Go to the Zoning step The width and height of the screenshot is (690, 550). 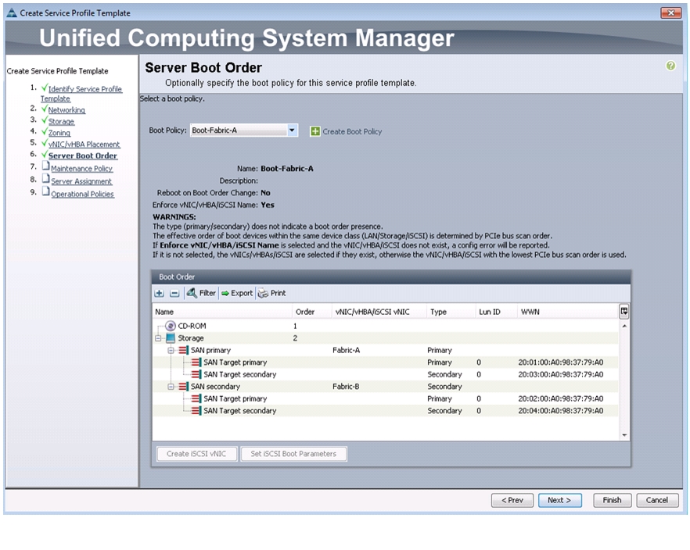coord(59,133)
